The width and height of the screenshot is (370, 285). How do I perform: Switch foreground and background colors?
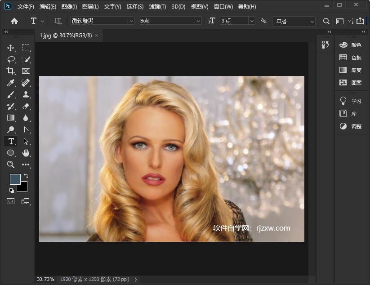click(26, 176)
